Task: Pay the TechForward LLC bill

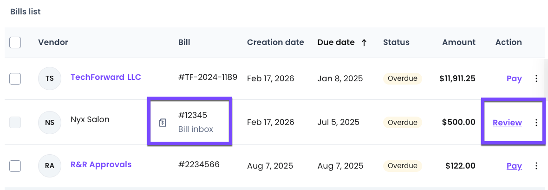Action: click(514, 79)
